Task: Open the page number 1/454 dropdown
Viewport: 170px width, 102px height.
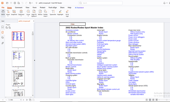Action: click(x=21, y=100)
